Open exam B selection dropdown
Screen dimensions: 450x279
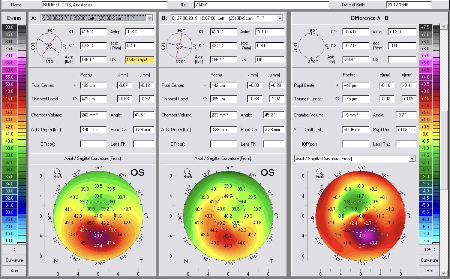(x=280, y=18)
